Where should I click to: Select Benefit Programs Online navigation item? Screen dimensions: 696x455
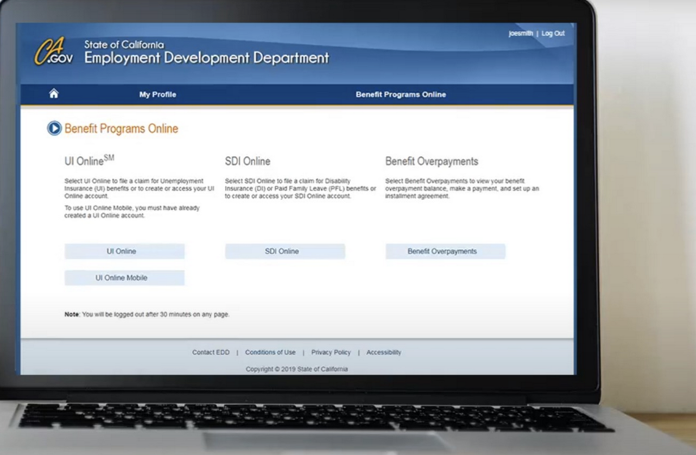(x=401, y=94)
